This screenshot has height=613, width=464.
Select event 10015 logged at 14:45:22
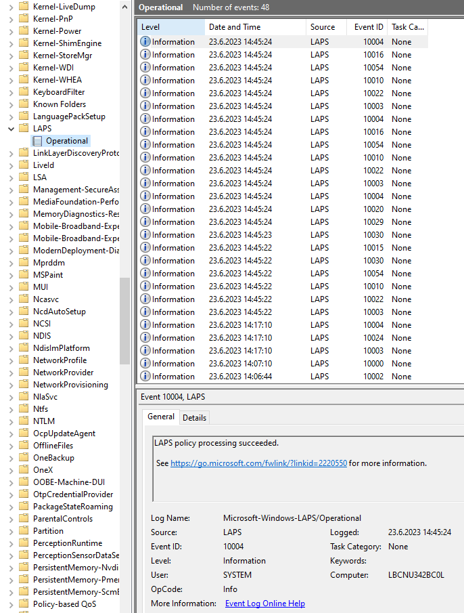pyautogui.click(x=283, y=247)
